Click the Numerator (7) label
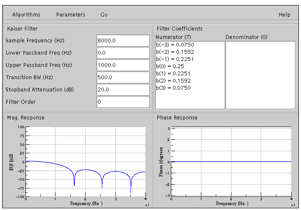 point(173,37)
